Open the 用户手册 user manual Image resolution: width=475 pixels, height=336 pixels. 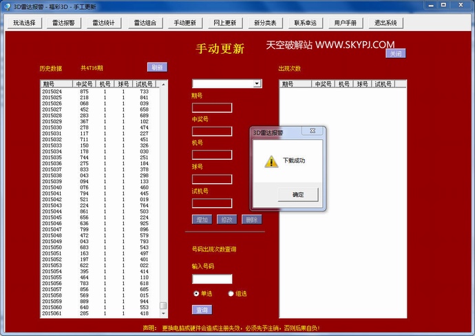point(345,23)
